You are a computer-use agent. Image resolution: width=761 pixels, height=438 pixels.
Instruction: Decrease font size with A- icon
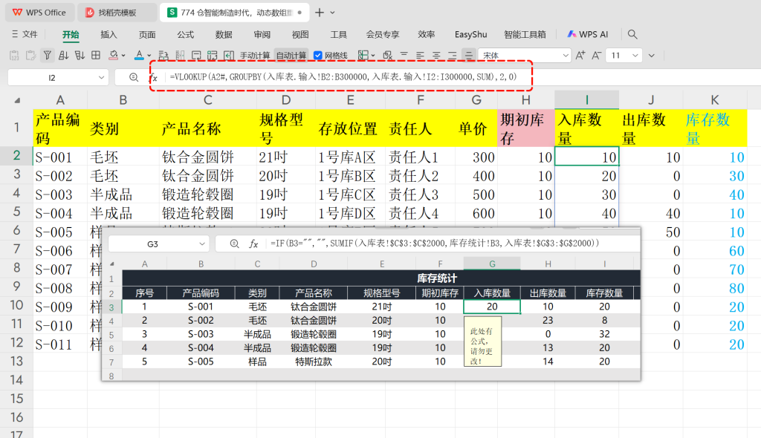pyautogui.click(x=597, y=55)
